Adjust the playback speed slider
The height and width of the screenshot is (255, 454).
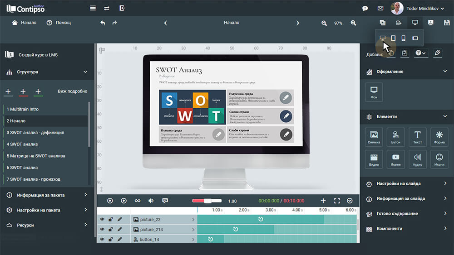[x=207, y=201]
